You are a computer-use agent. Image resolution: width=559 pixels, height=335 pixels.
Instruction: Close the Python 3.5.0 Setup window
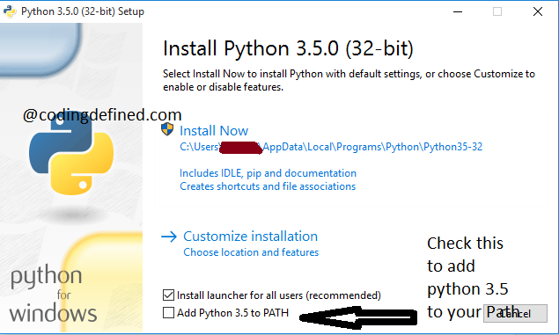point(538,11)
